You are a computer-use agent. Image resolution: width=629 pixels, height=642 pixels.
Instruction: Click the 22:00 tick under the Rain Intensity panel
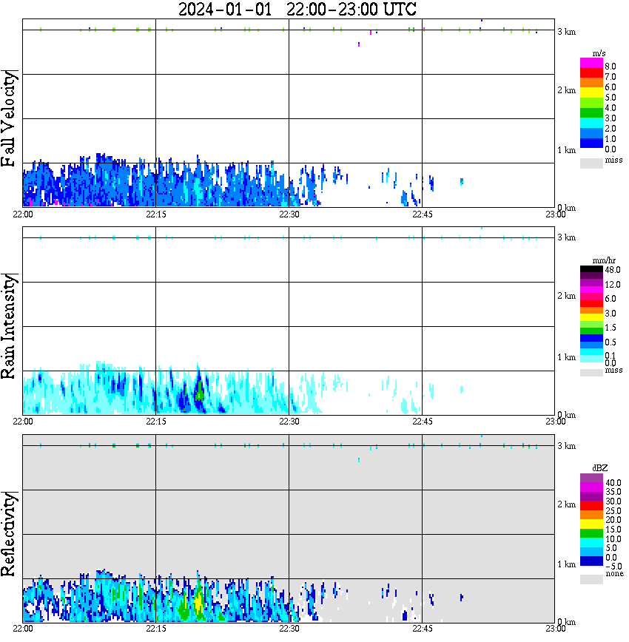pyautogui.click(x=22, y=422)
